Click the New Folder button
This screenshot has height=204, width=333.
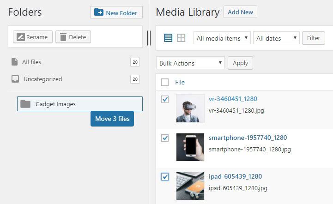(x=116, y=12)
